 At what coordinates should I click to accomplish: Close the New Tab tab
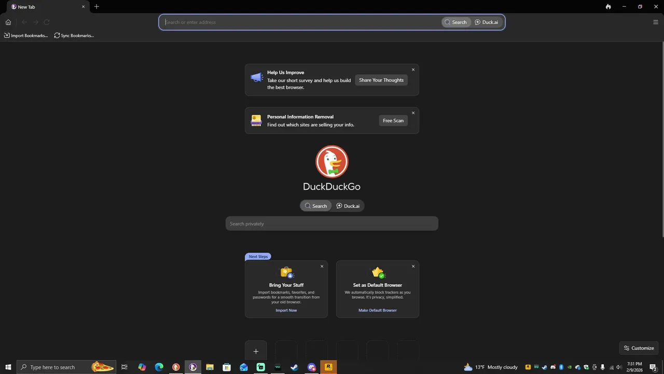click(83, 7)
